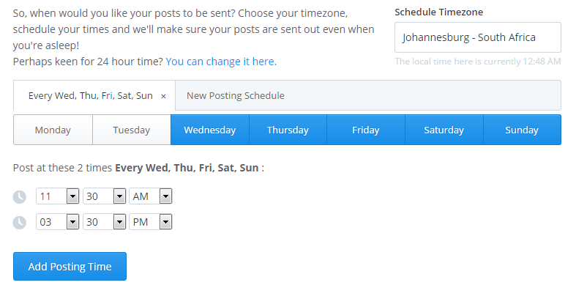This screenshot has height=285, width=576.
Task: Open the New Posting Schedule tab
Action: coord(236,96)
